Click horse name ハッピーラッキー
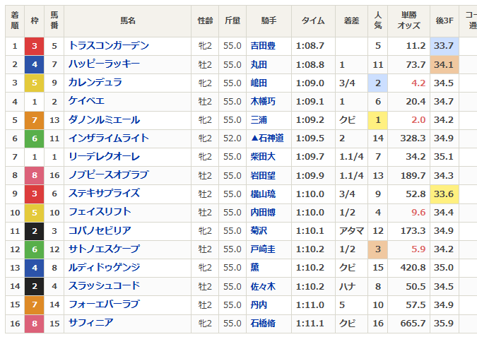 (104, 64)
